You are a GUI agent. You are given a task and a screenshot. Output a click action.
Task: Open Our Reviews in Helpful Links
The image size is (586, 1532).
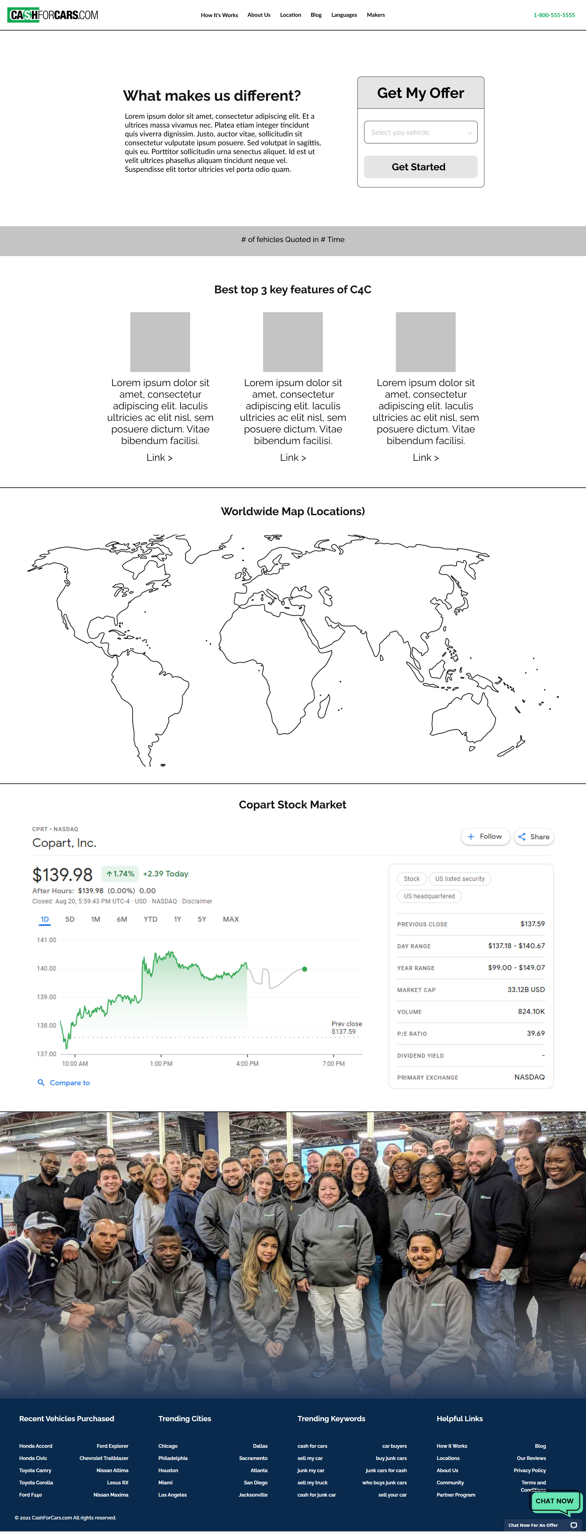531,1458
